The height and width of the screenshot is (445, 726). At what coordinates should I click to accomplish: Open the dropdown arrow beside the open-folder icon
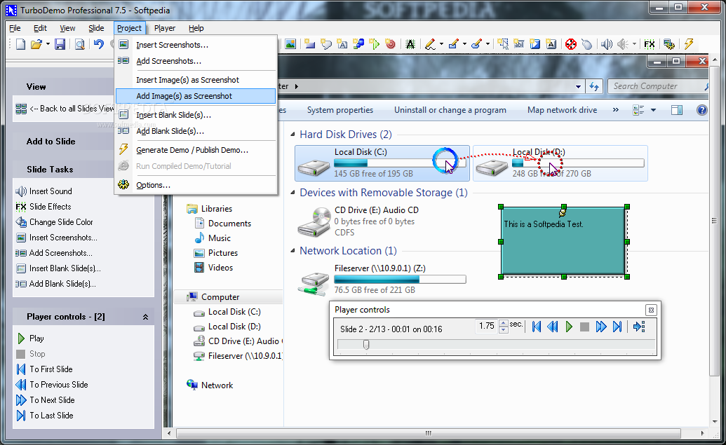click(48, 44)
